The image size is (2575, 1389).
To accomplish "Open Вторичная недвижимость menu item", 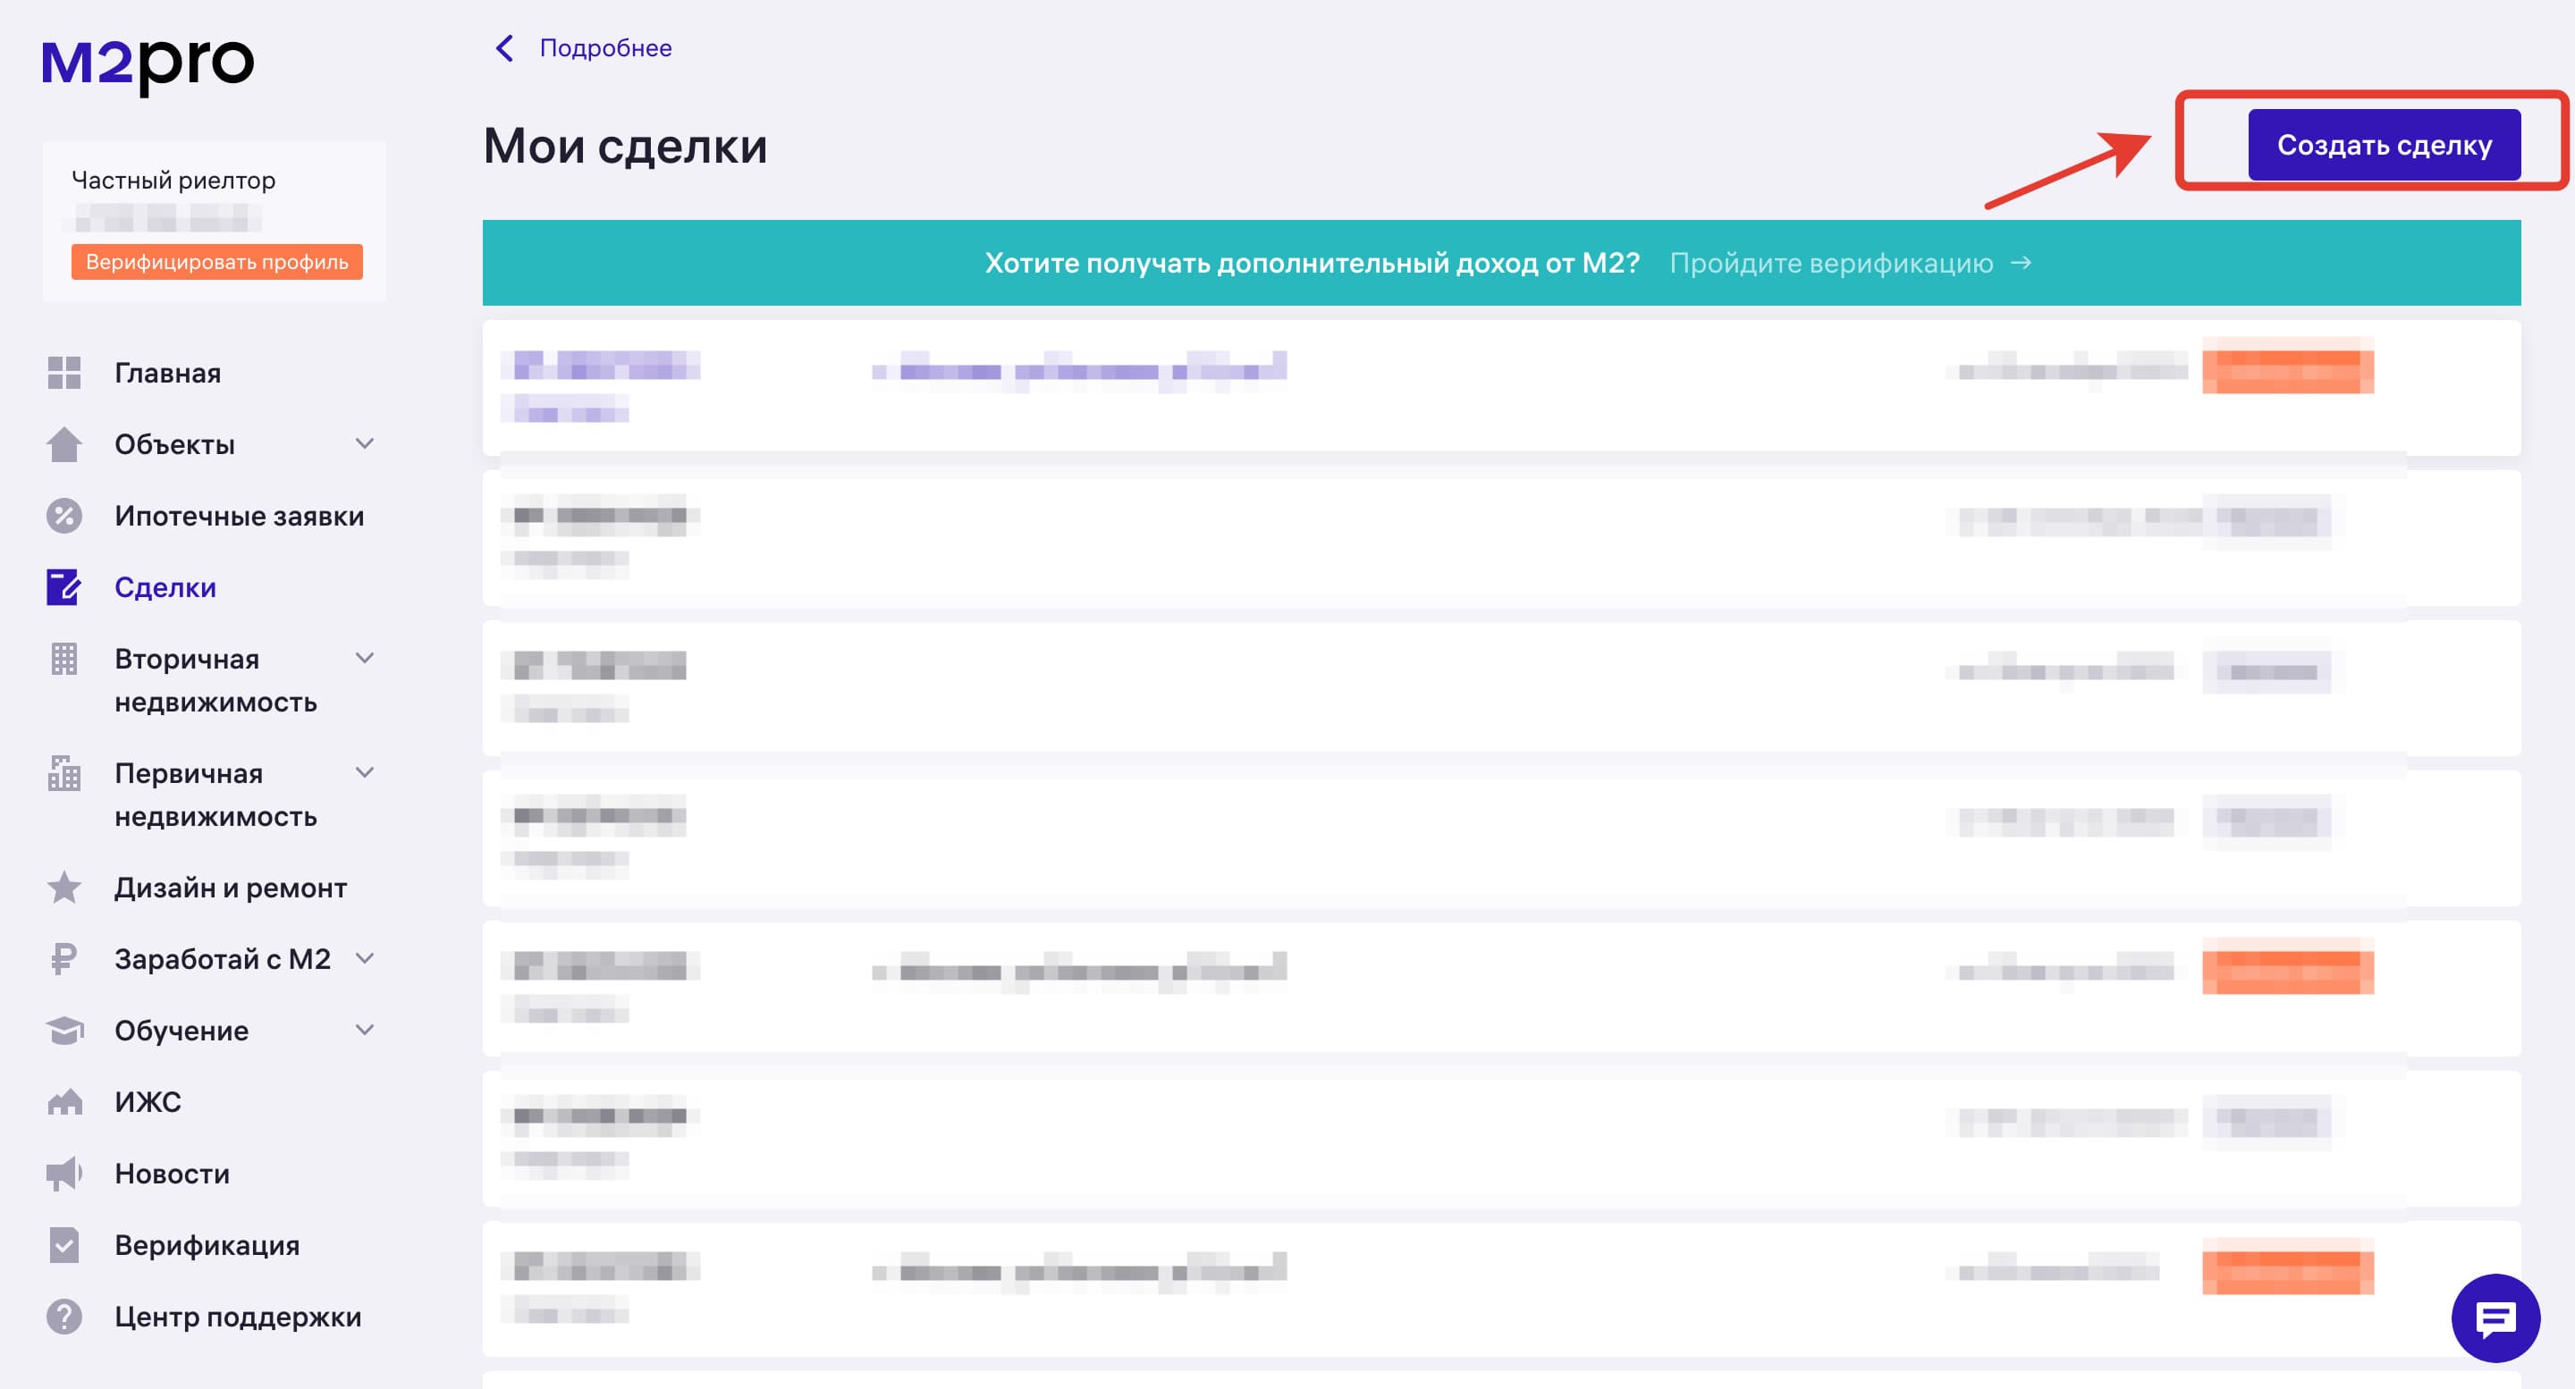I will 215,679.
